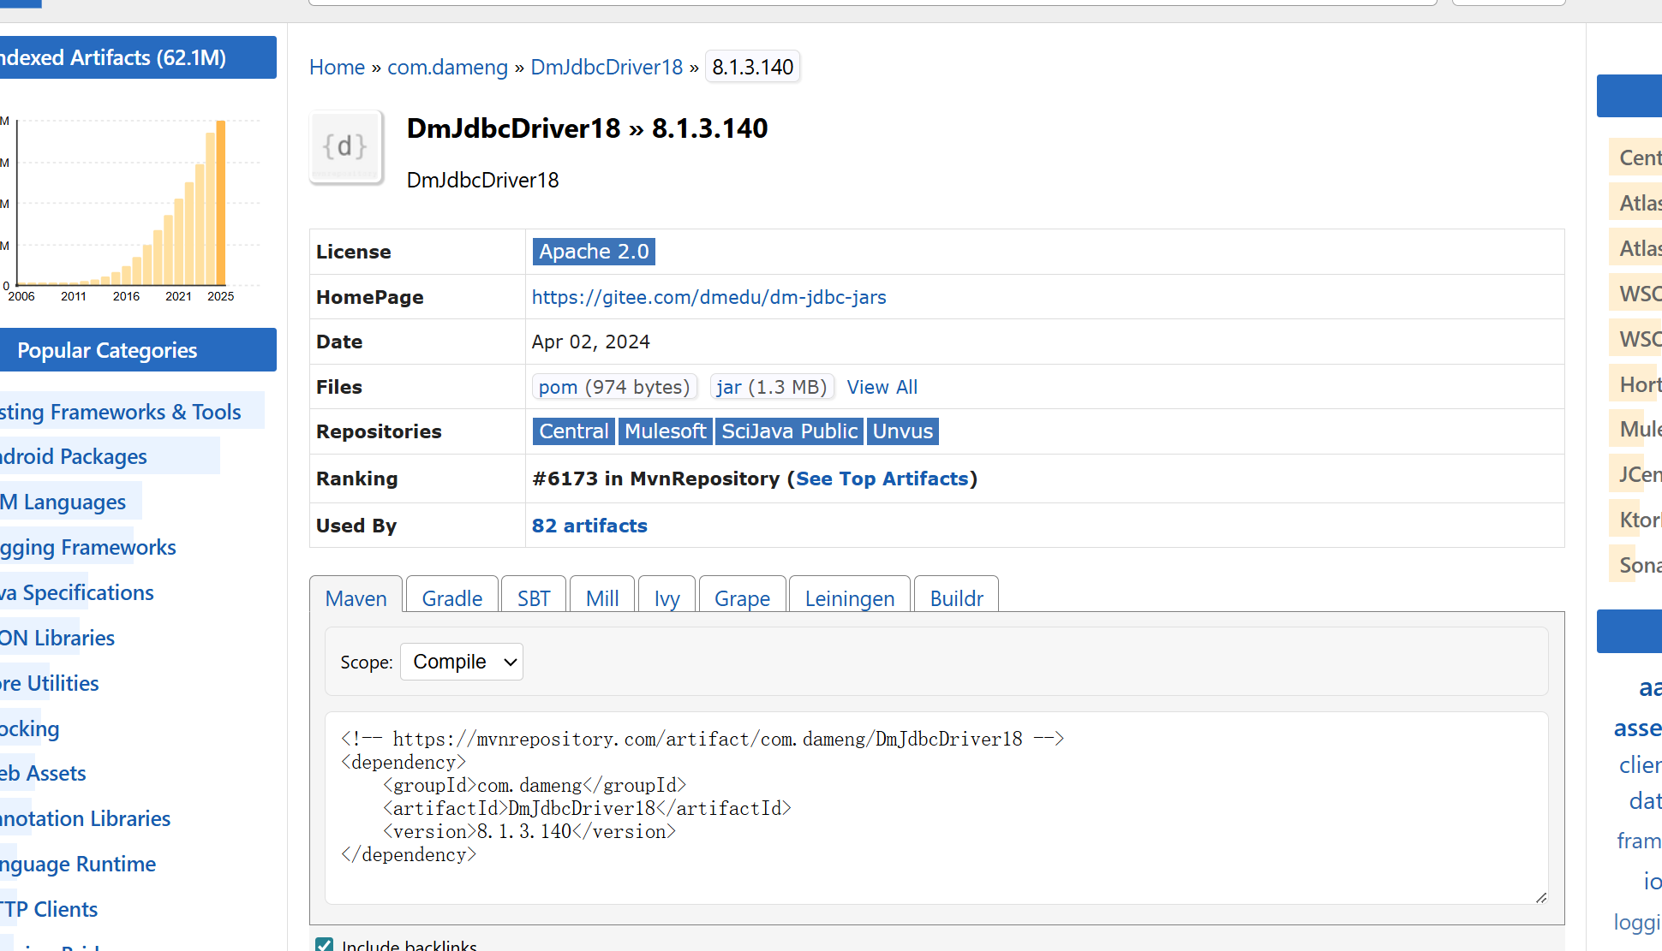Screen dimensions: 1662x951
Task: Click the Apache 2.0 license badge
Action: point(594,252)
